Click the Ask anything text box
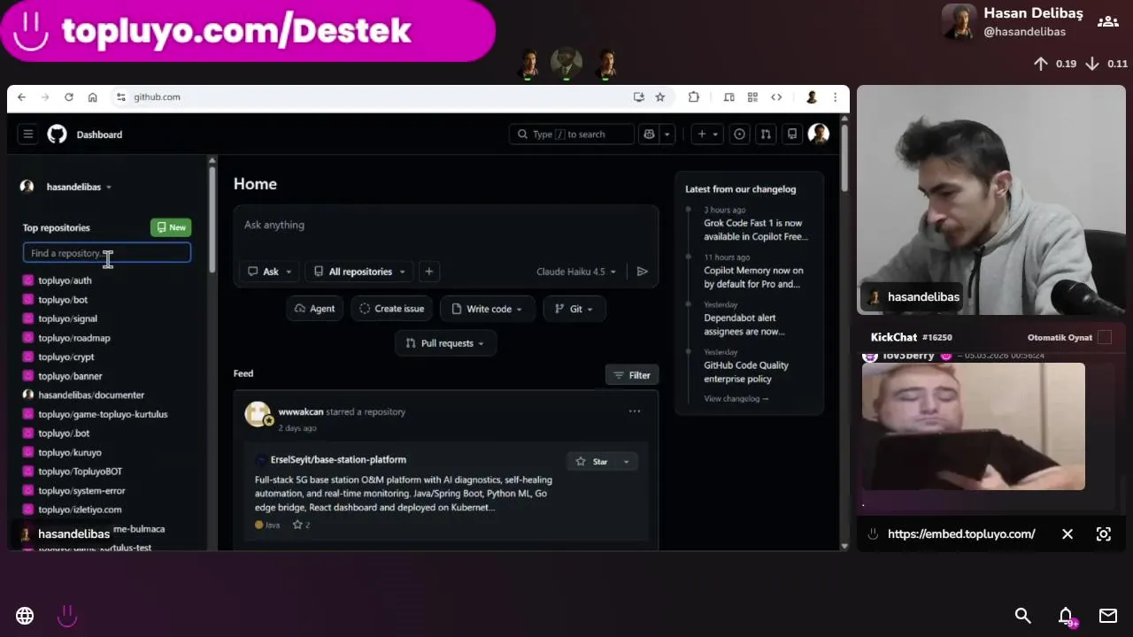1133x637 pixels. pyautogui.click(x=445, y=226)
